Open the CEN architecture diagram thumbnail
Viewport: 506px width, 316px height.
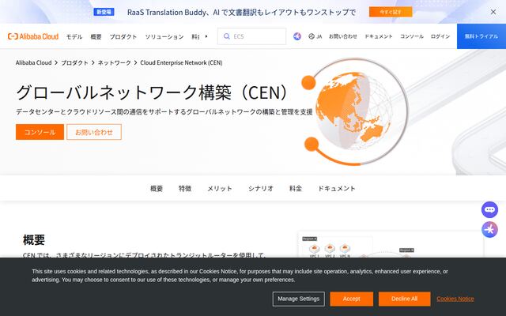click(x=391, y=244)
